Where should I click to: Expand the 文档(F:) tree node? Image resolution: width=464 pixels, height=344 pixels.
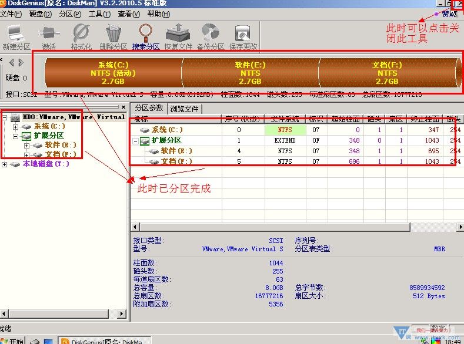point(26,155)
